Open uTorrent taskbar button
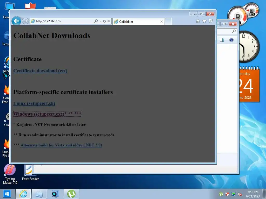Image resolution: width=266 pixels, height=199 pixels. click(x=71, y=194)
